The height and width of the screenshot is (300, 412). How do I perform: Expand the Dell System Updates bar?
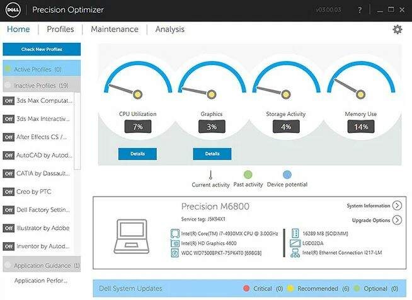click(249, 289)
